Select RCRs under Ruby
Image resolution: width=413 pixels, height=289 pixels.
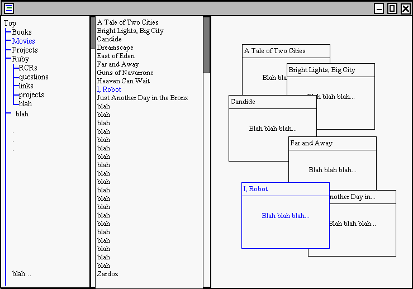point(28,68)
